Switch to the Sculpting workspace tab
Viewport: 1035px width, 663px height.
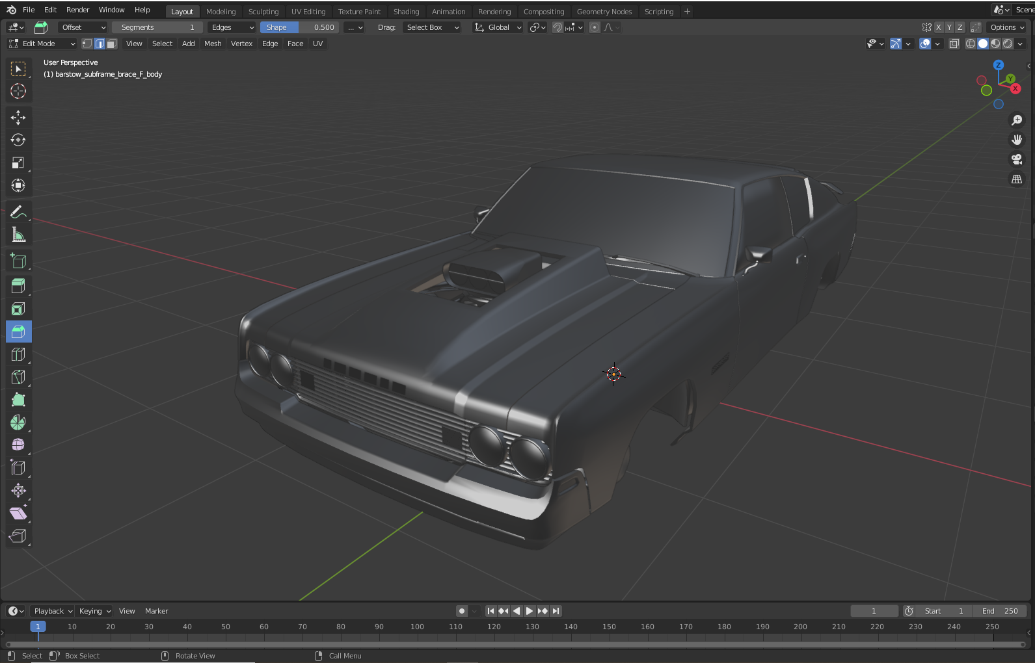click(x=263, y=12)
